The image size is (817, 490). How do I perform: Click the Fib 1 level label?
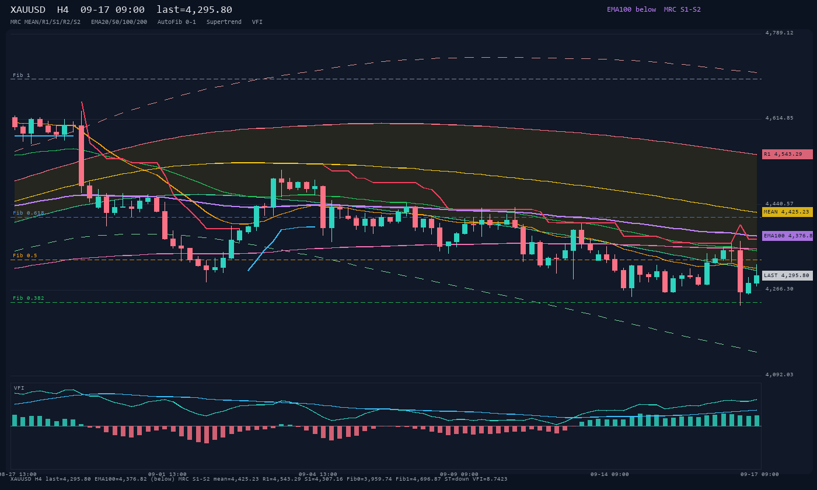tap(22, 75)
